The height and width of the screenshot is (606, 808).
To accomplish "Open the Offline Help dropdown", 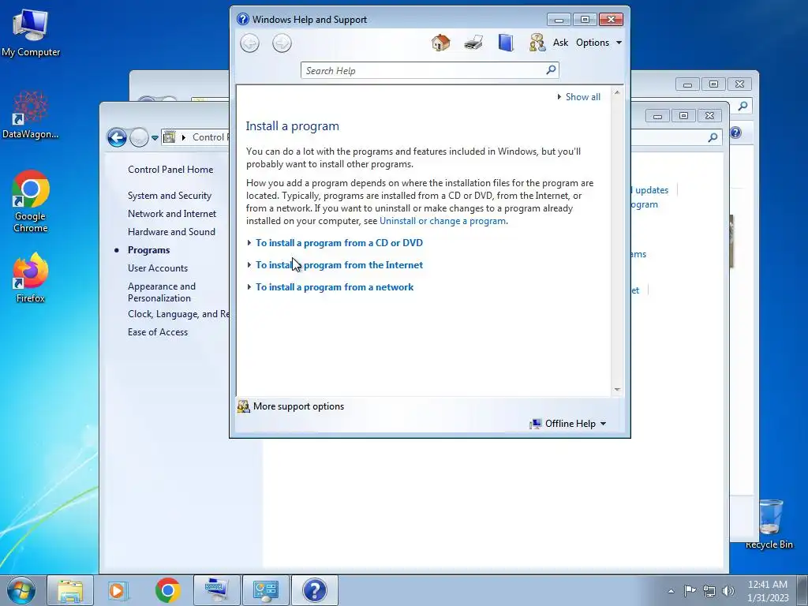I will 568,424.
